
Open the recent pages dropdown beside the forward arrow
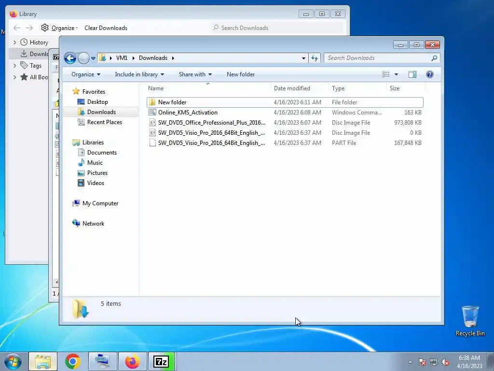(93, 58)
